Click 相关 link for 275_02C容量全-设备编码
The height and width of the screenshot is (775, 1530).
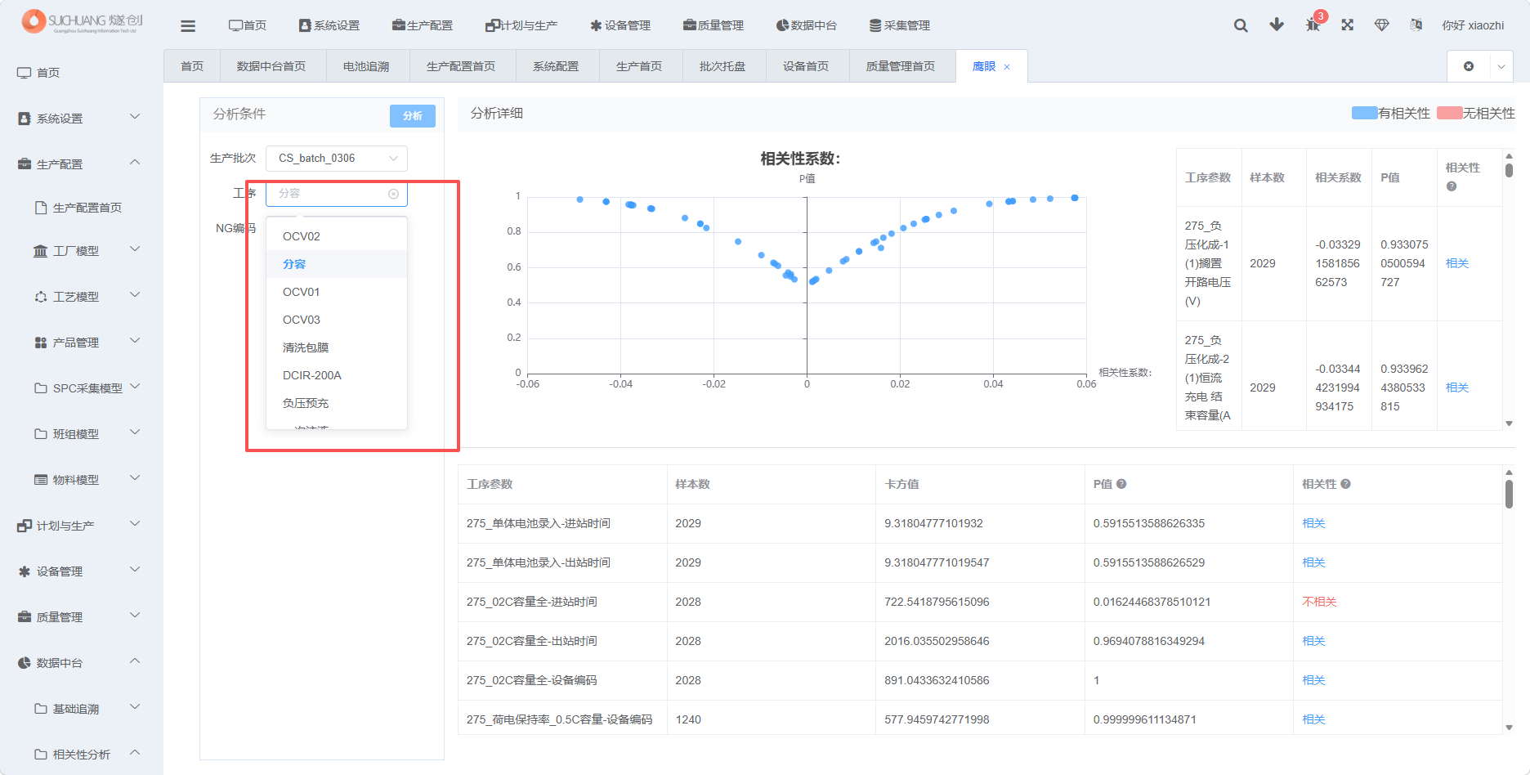tap(1313, 680)
